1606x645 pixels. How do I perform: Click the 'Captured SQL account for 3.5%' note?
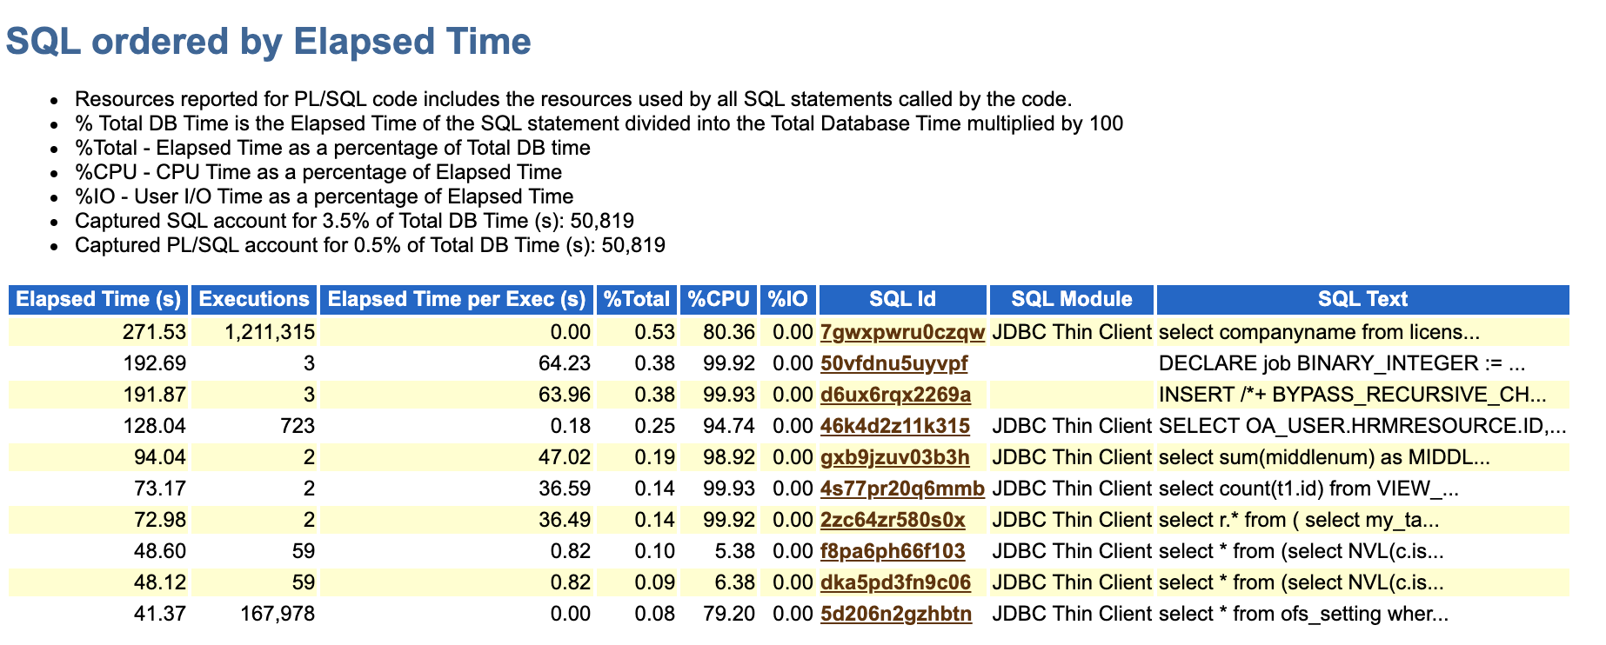click(354, 221)
